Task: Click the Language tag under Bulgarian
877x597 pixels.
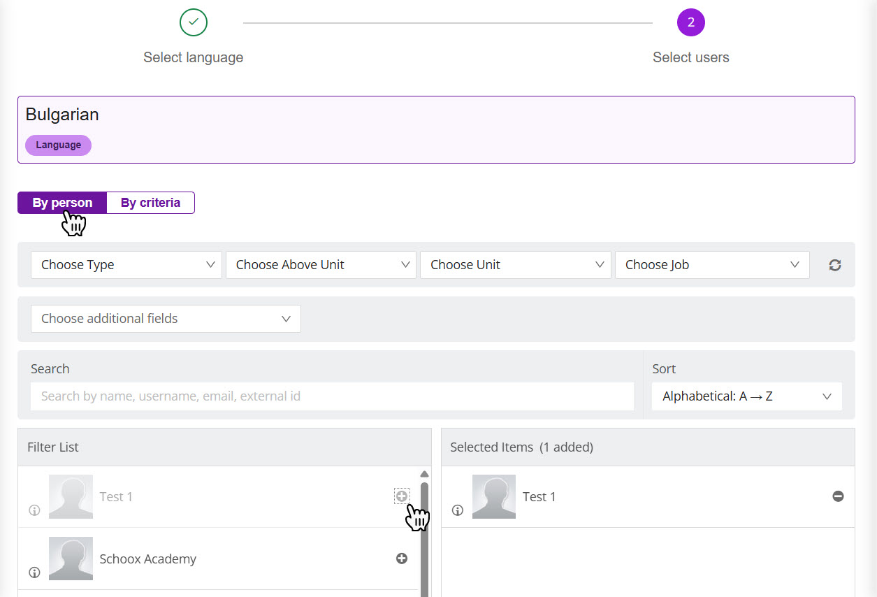Action: (x=59, y=145)
